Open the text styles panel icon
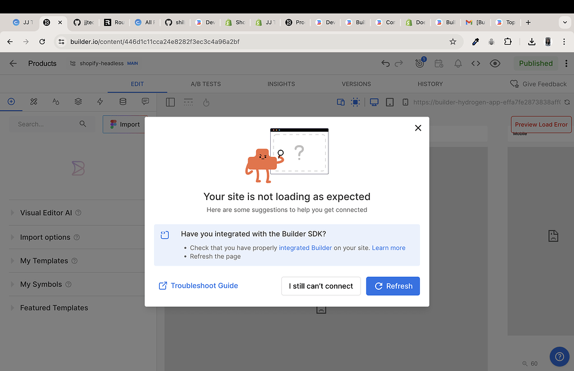 pos(55,102)
